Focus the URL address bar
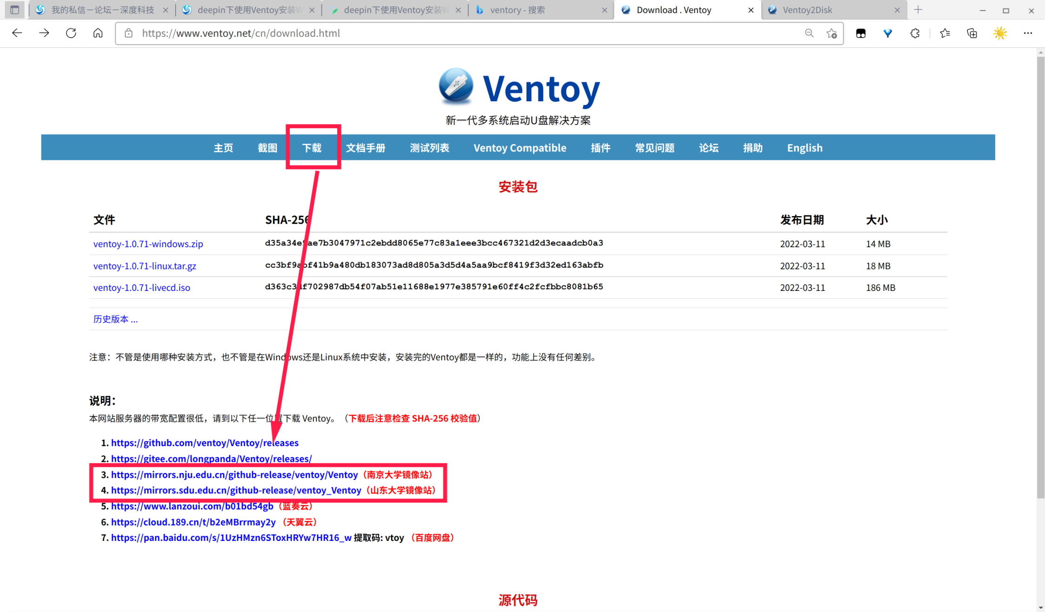Viewport: 1045px width, 612px height. pos(464,33)
